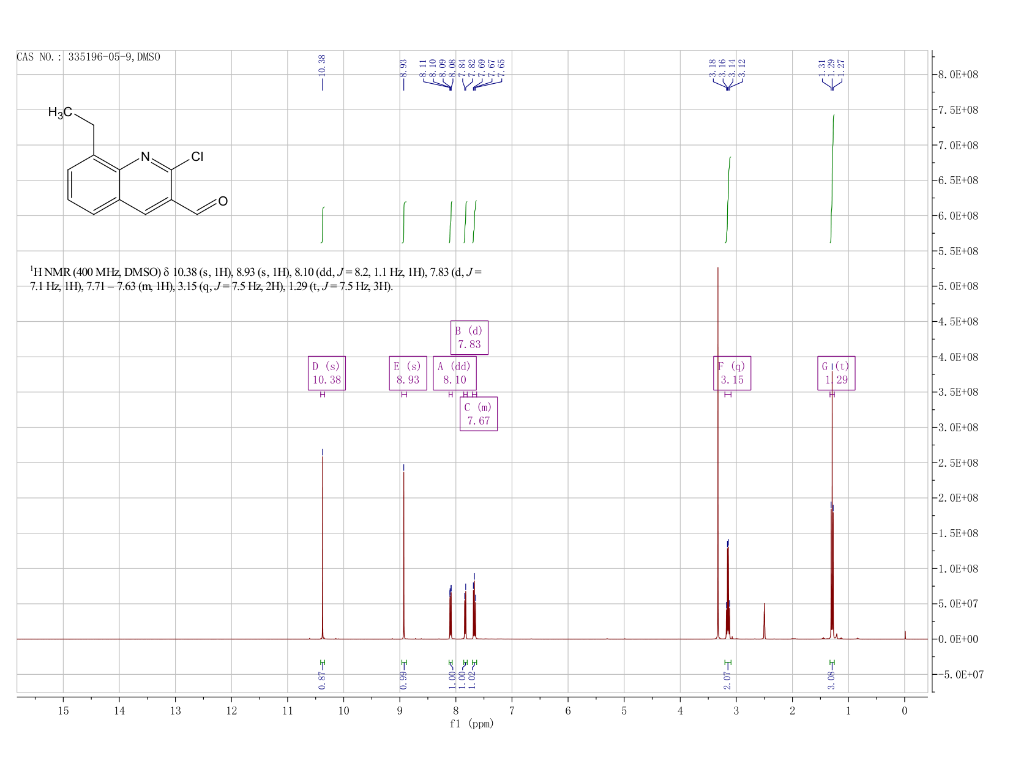Click the 0.87 integral value
This screenshot has width=1010, height=780.
tap(323, 679)
